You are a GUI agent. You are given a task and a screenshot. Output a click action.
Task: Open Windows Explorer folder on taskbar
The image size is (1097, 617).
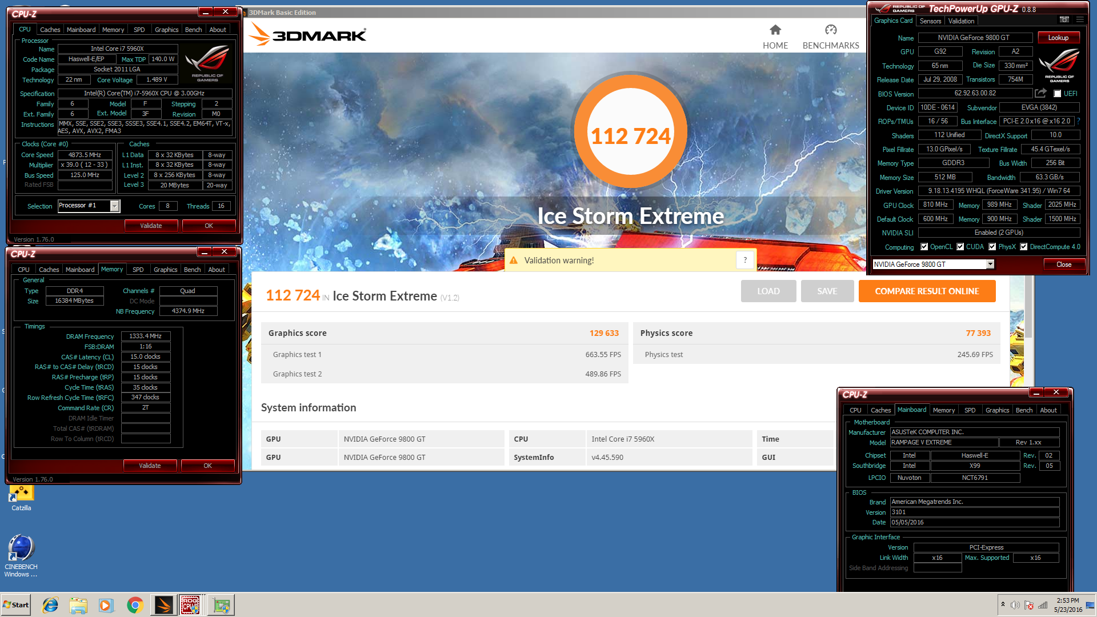pos(78,605)
